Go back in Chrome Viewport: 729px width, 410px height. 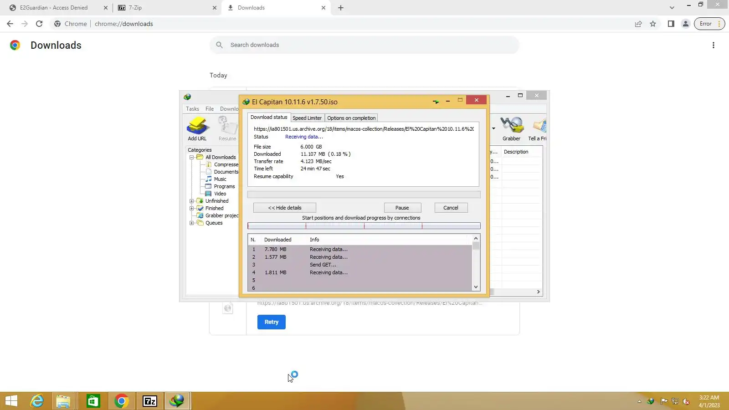pos(10,24)
